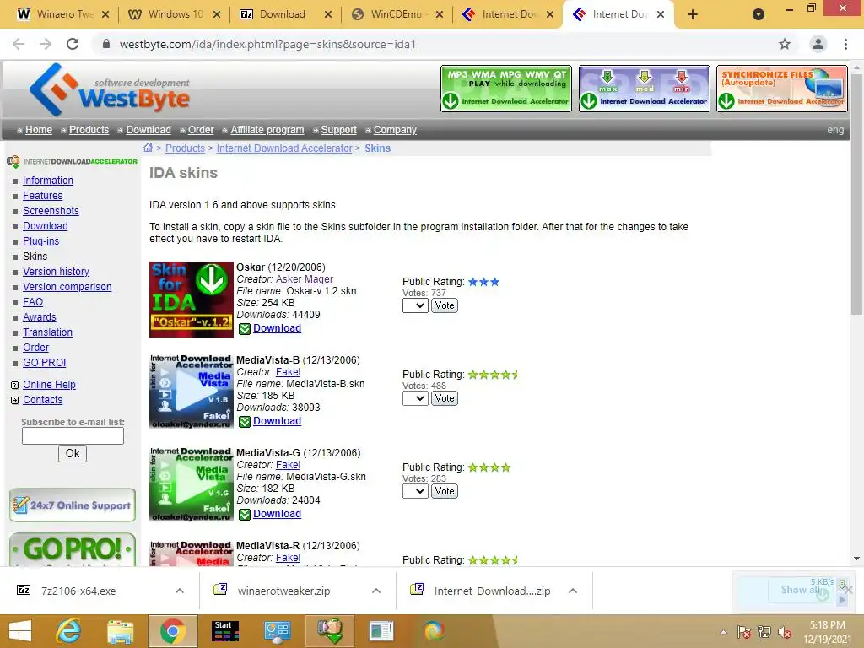Open the Start tiles app on taskbar

coord(225,631)
